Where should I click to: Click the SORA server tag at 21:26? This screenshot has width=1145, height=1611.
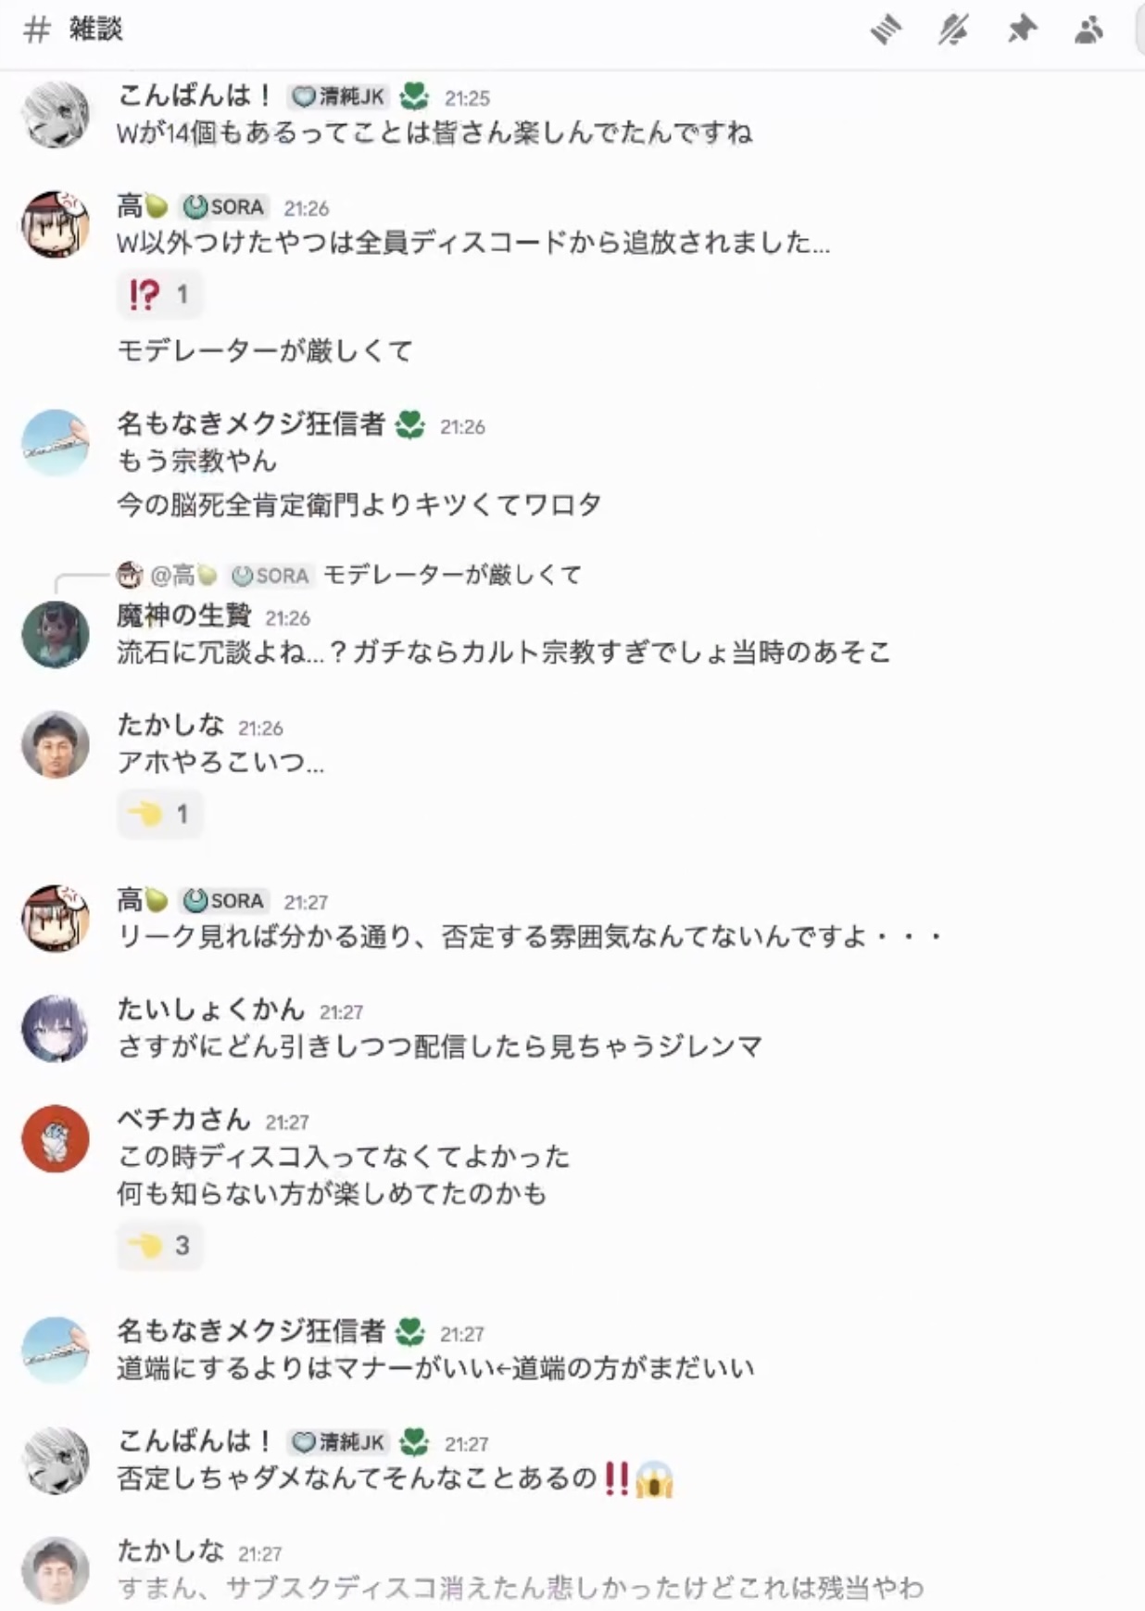tap(223, 207)
